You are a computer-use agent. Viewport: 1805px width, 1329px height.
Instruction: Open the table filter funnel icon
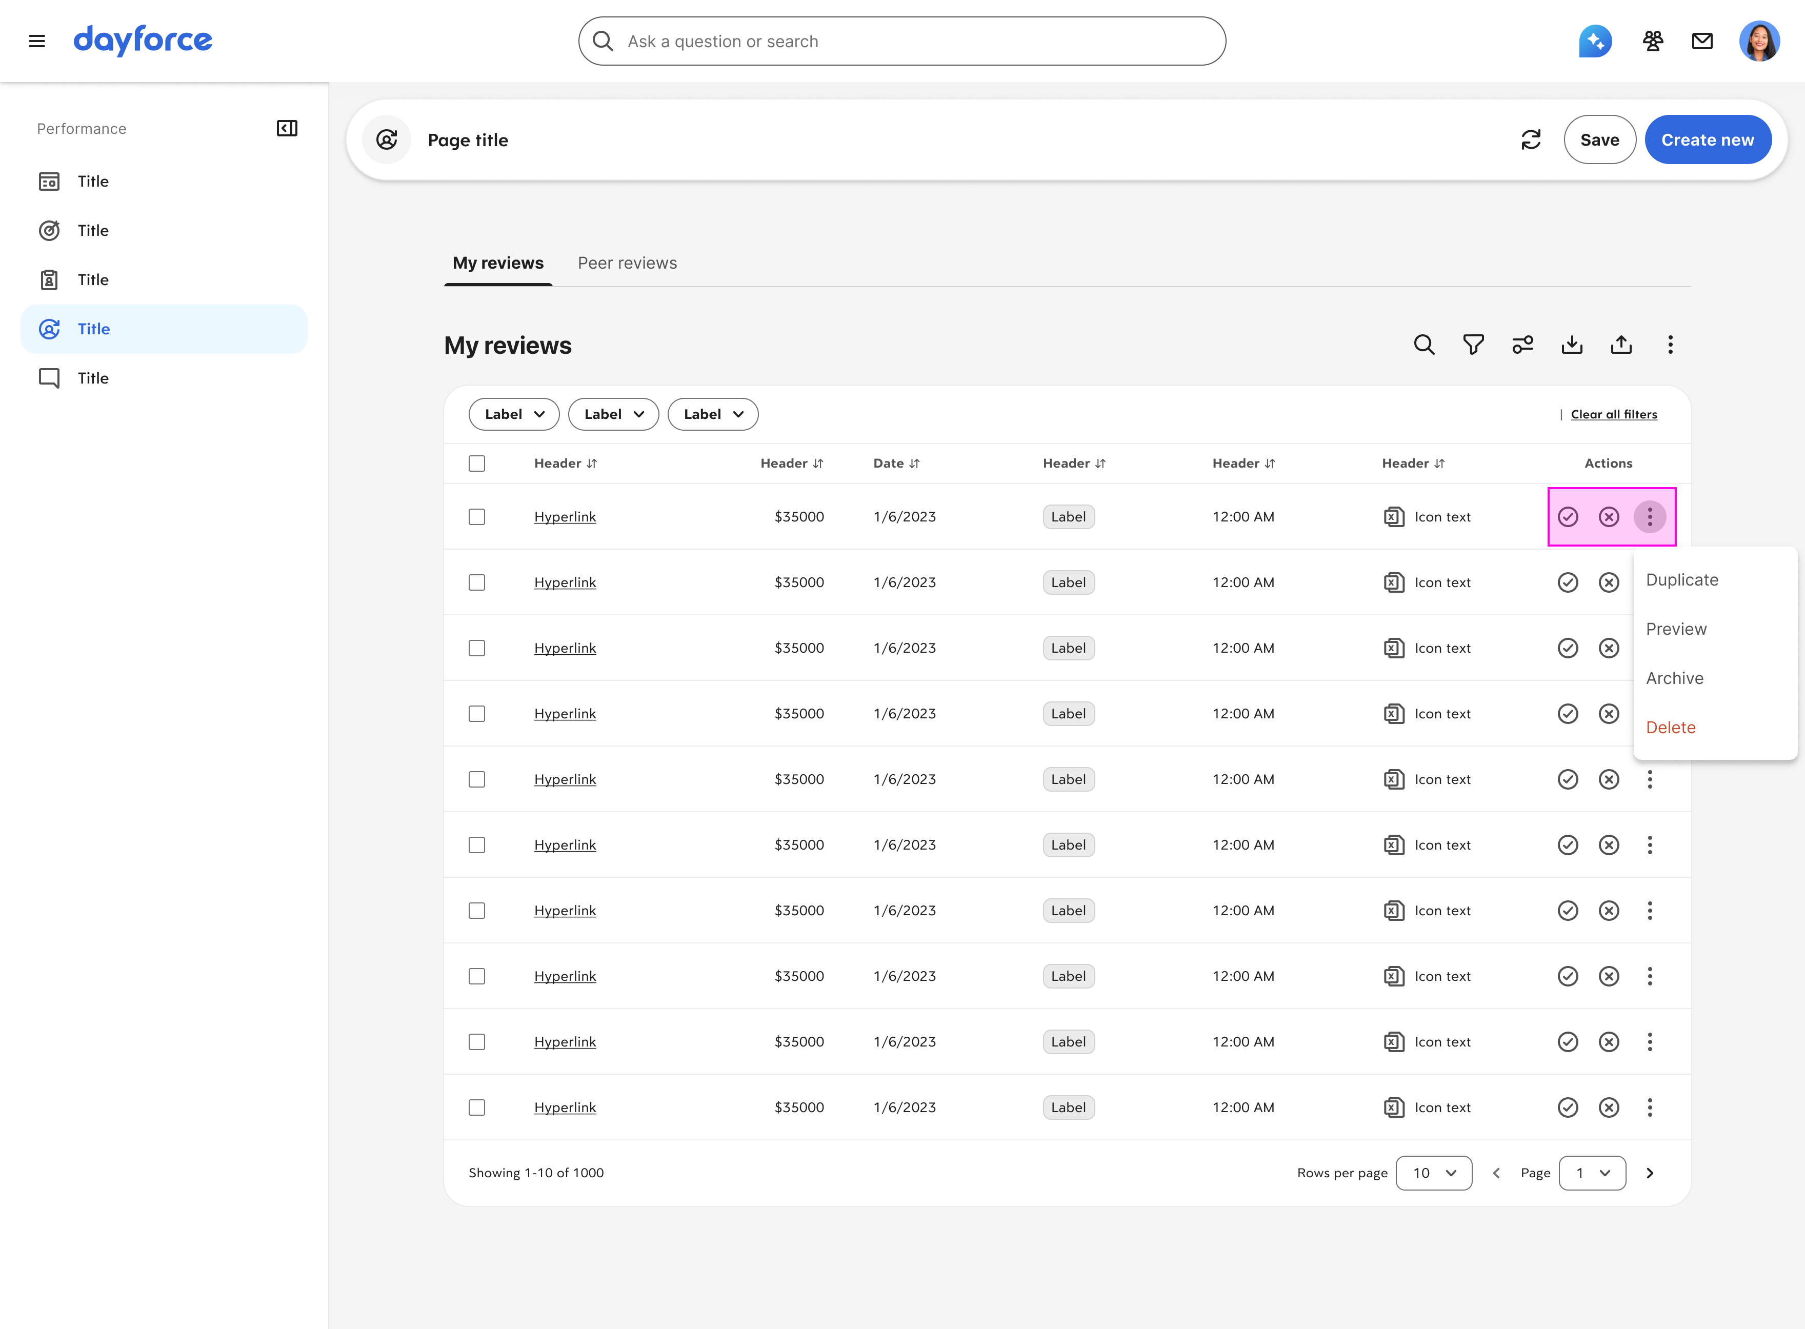(1473, 345)
